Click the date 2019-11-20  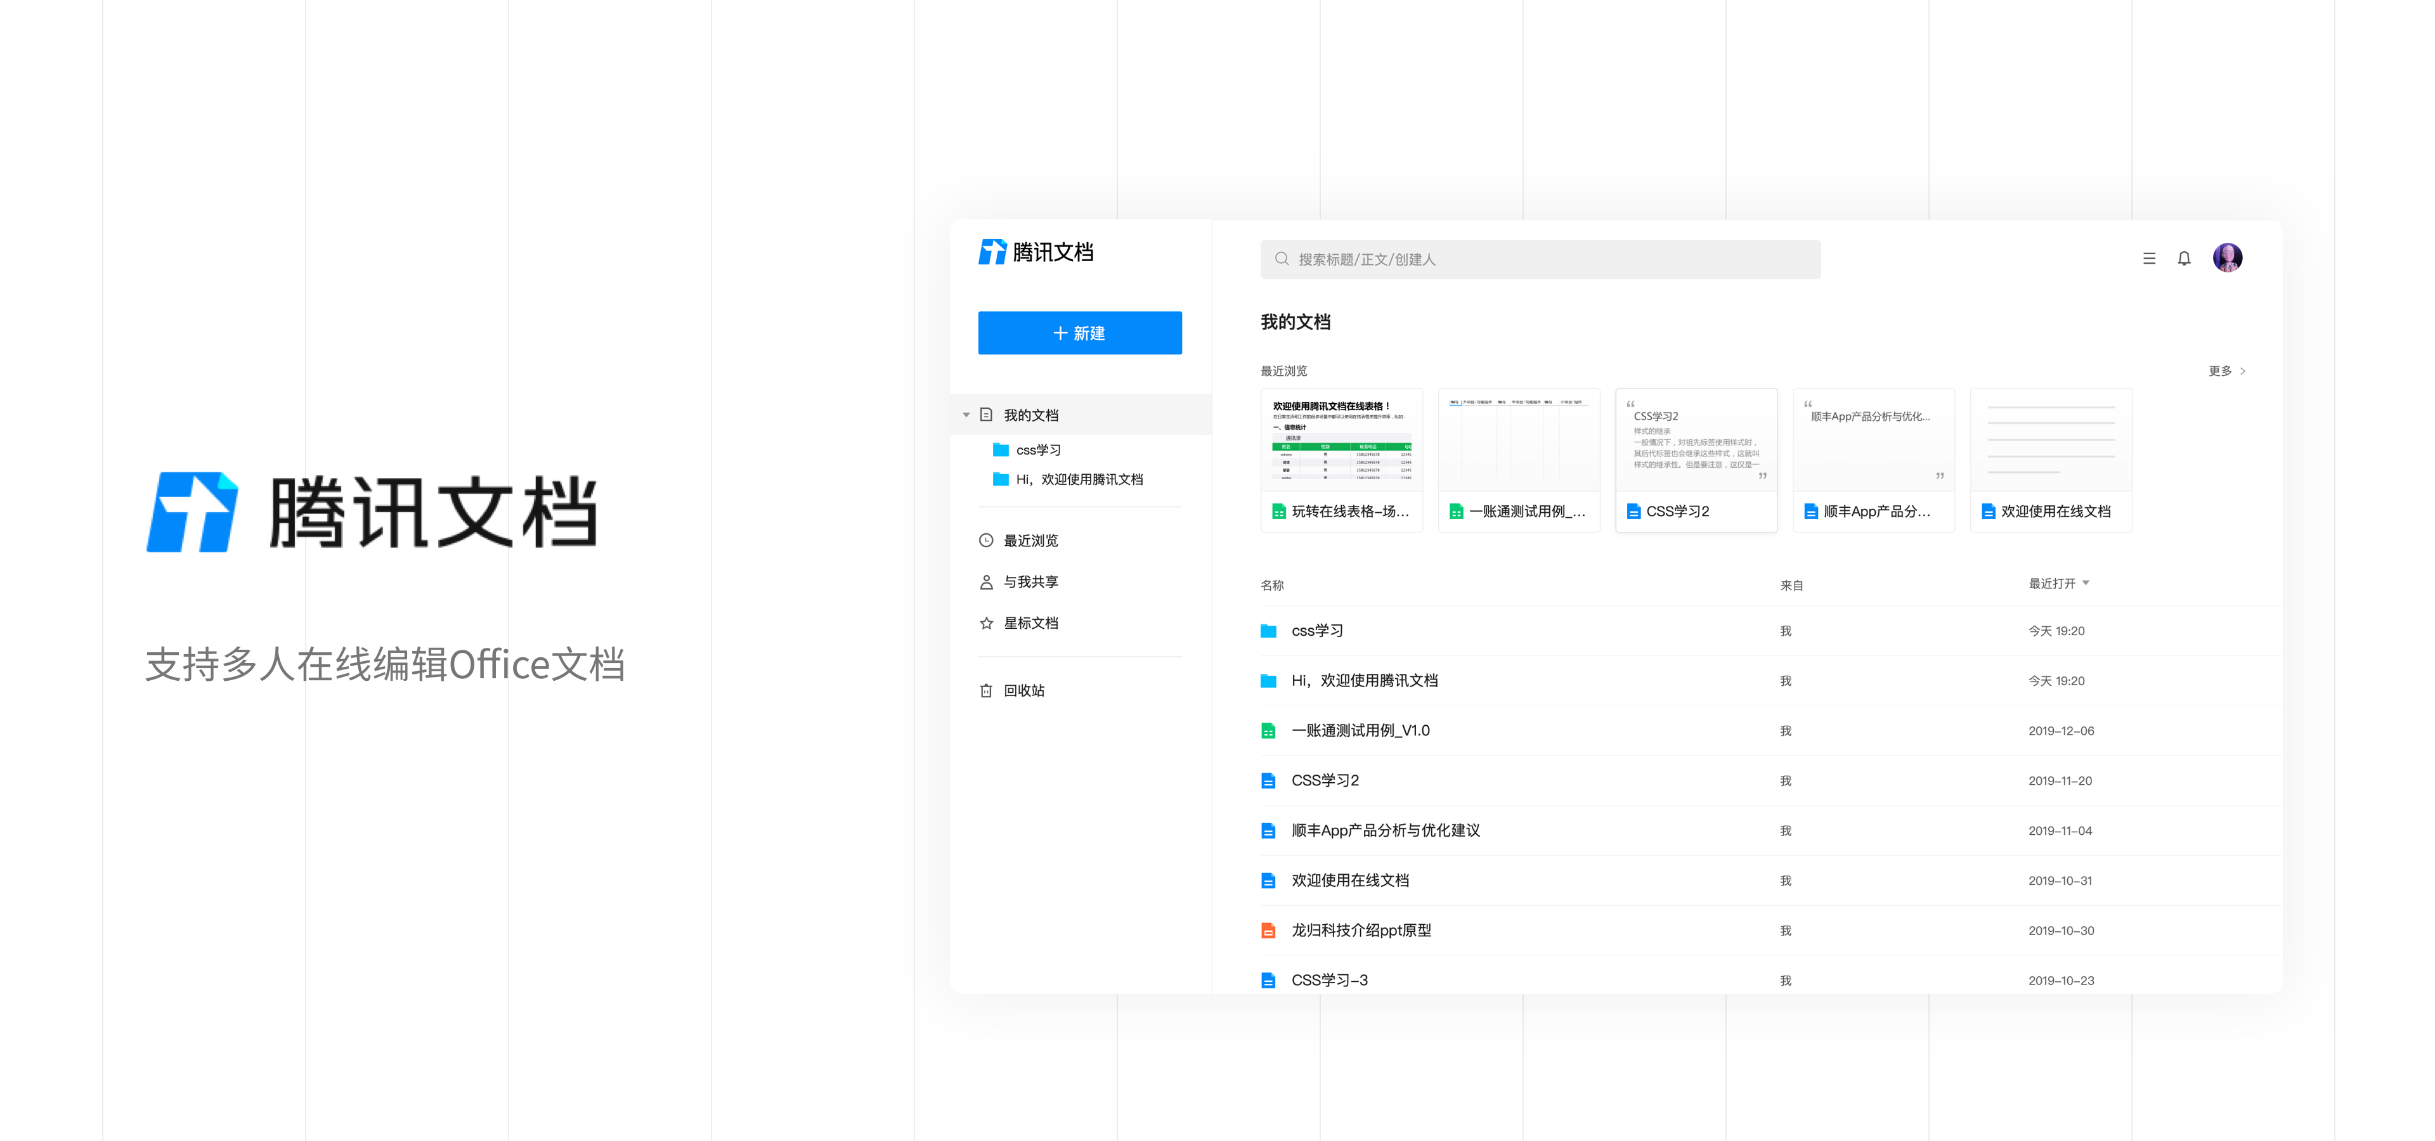(2060, 781)
